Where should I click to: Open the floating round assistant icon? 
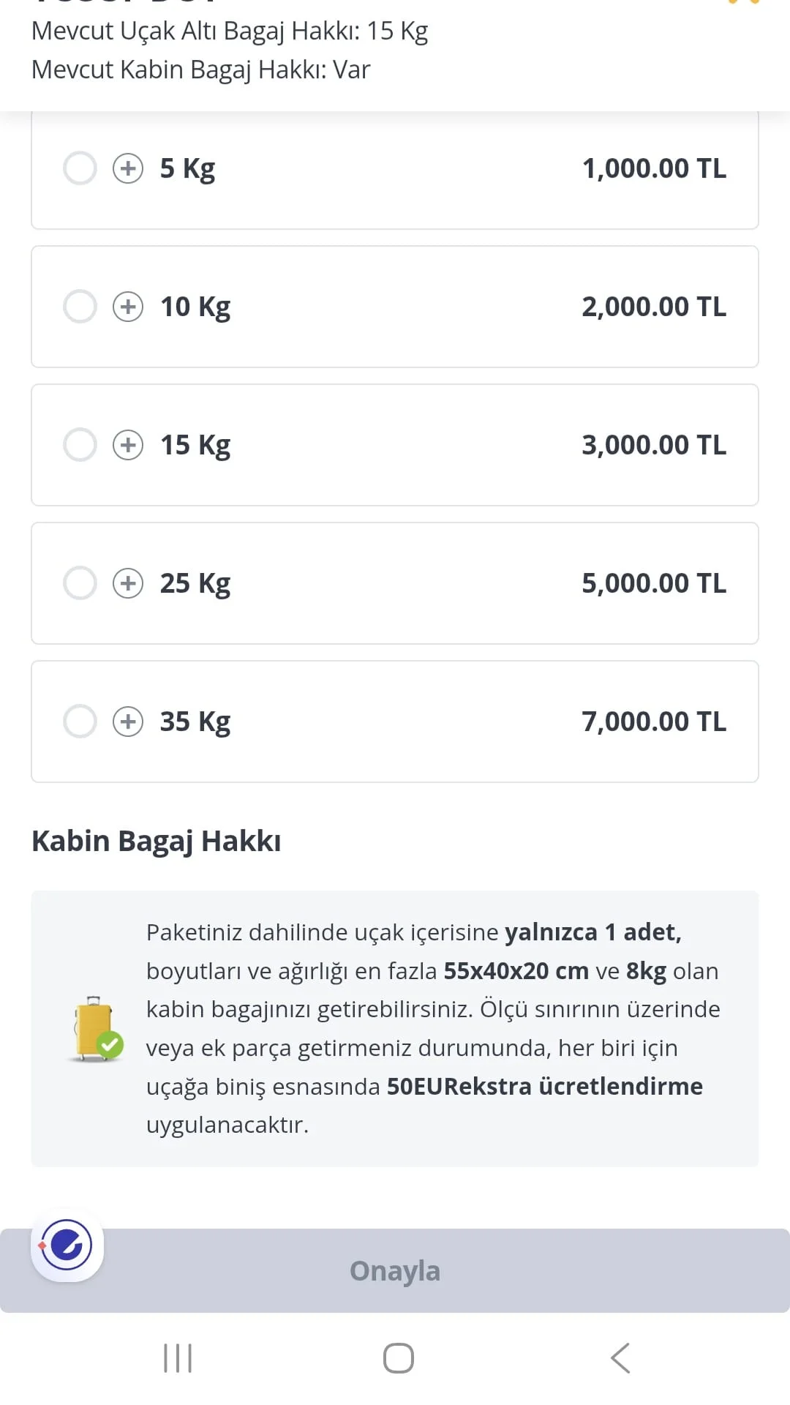67,1245
